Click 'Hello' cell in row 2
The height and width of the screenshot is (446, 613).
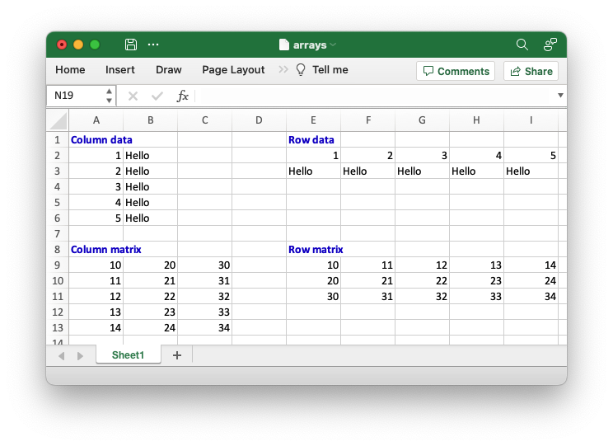click(x=151, y=155)
